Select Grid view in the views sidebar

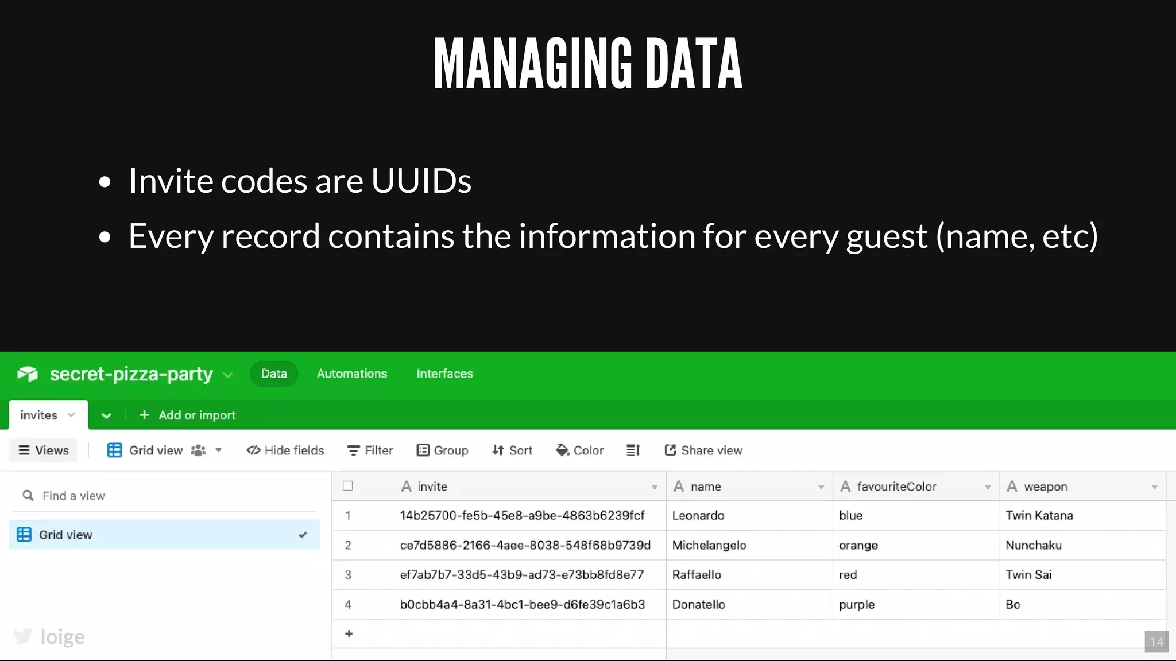[x=165, y=535]
